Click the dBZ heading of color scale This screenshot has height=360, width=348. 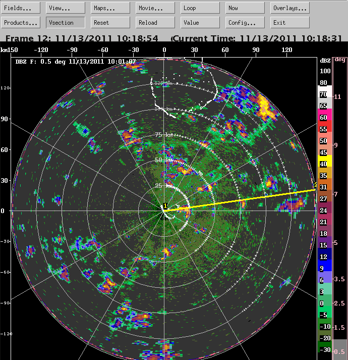tap(325, 61)
